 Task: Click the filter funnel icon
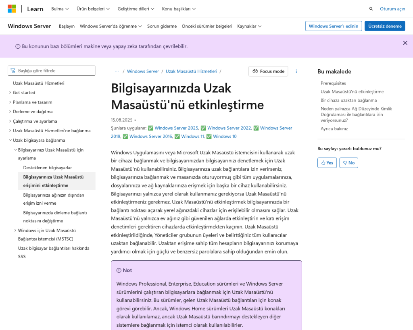pos(13,71)
